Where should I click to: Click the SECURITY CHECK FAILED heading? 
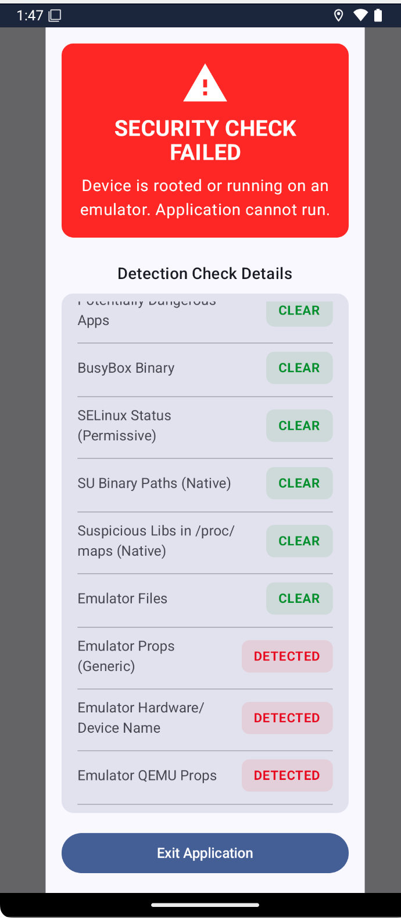click(205, 140)
